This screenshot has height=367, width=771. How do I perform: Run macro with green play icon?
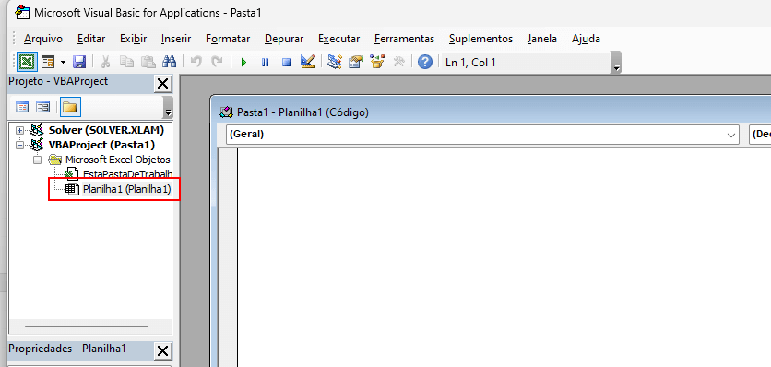243,62
